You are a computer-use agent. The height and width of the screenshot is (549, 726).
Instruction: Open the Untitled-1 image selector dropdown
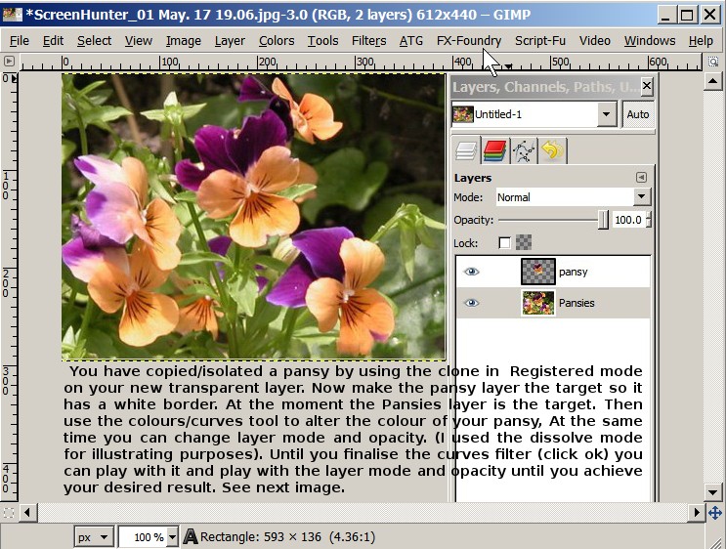click(x=534, y=114)
